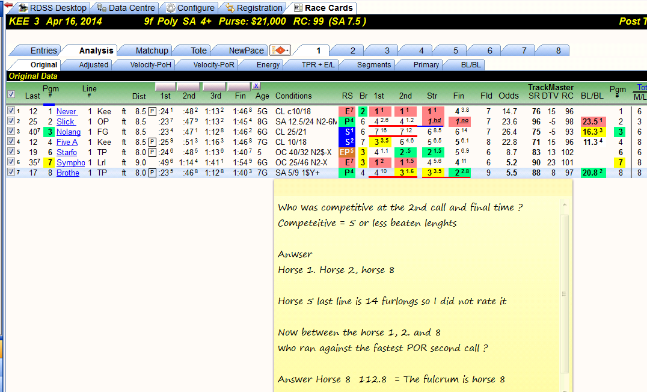
Task: Click the RS column header
Action: point(347,96)
